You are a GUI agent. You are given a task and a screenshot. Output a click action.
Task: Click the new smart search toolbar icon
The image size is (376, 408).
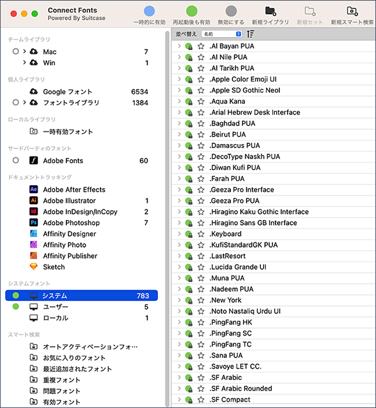[352, 11]
